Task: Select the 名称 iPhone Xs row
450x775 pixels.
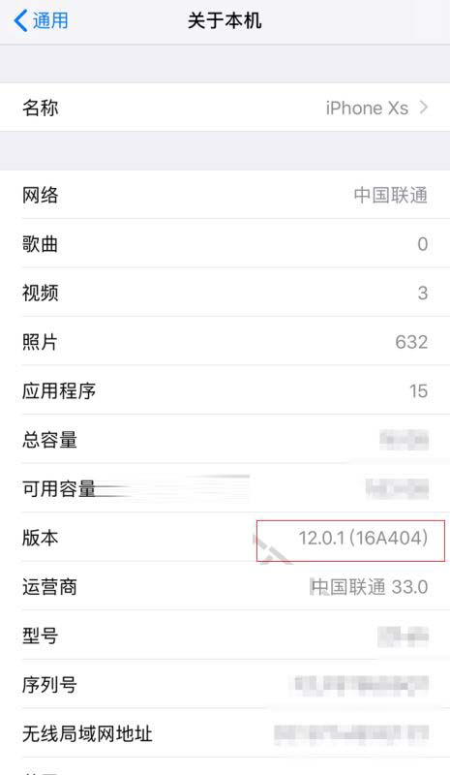Action: point(225,108)
